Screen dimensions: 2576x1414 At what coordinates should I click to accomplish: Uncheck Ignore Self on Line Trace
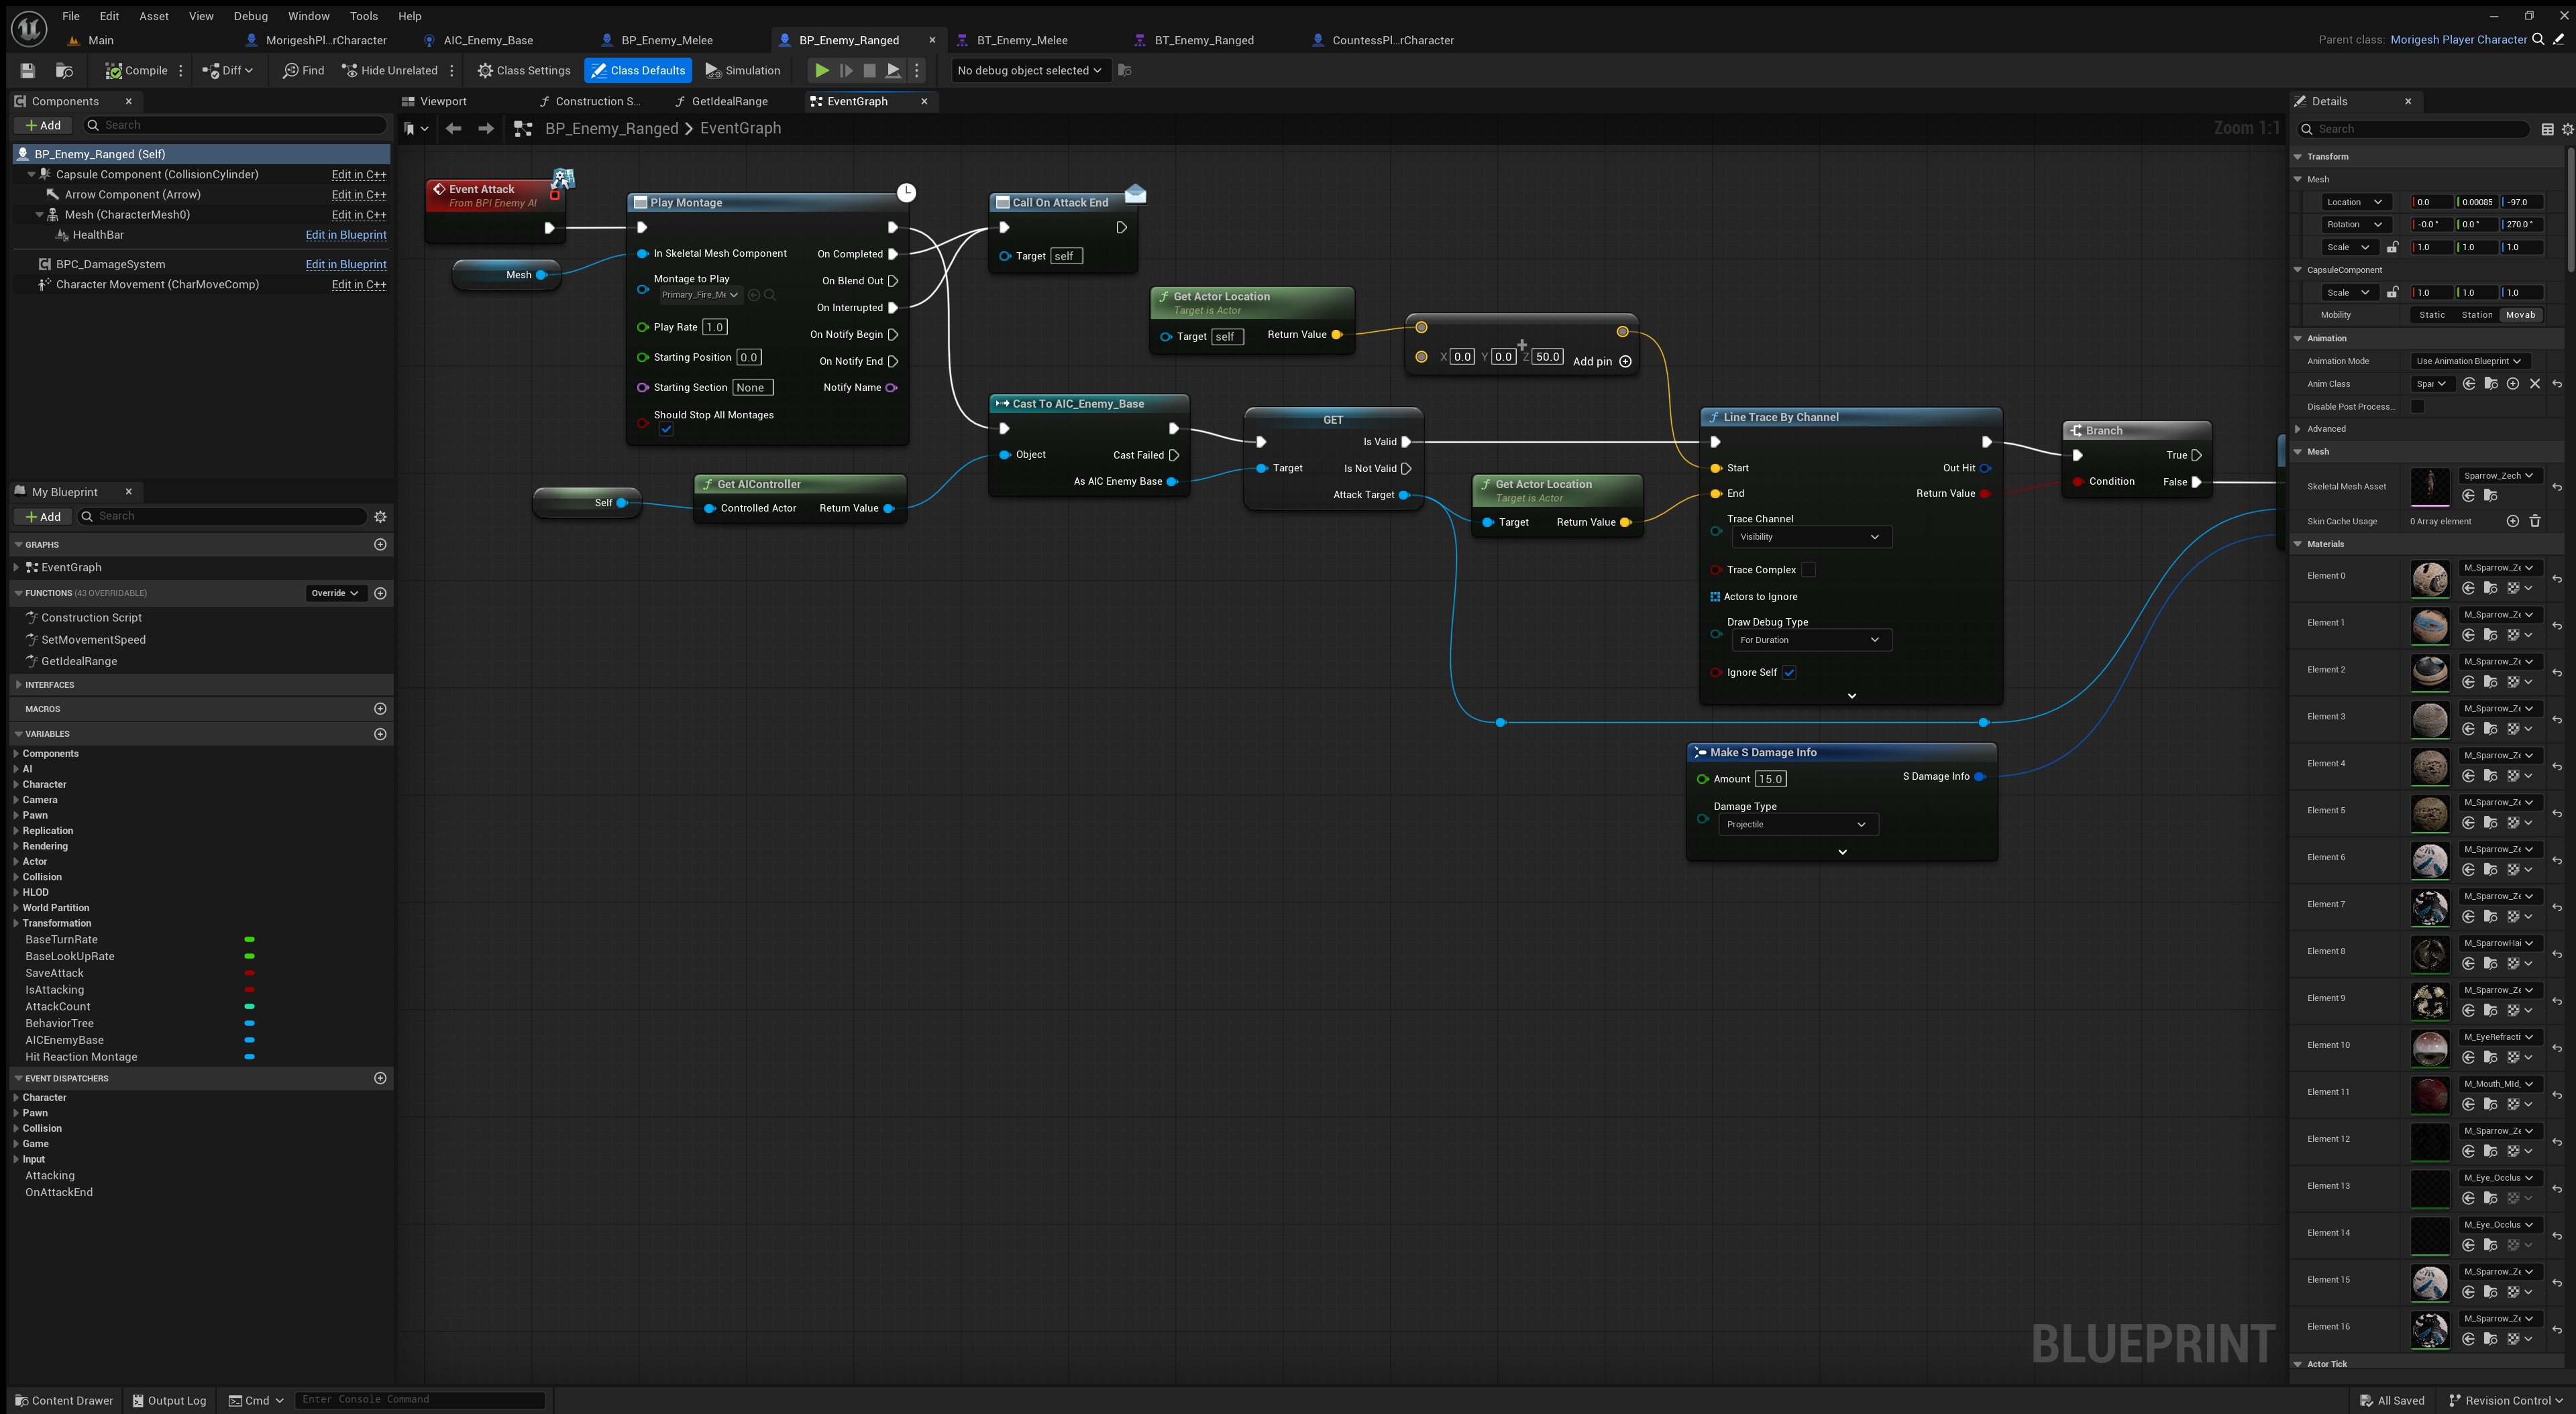click(x=1789, y=672)
